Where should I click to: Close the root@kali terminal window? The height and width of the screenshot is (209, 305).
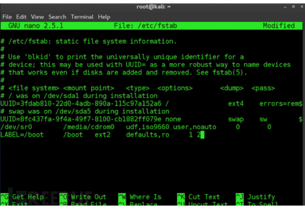pyautogui.click(x=302, y=7)
